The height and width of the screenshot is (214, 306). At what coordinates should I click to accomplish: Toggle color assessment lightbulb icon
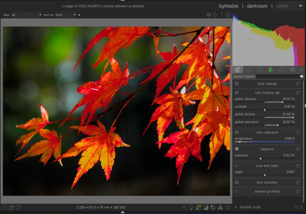pos(191,207)
